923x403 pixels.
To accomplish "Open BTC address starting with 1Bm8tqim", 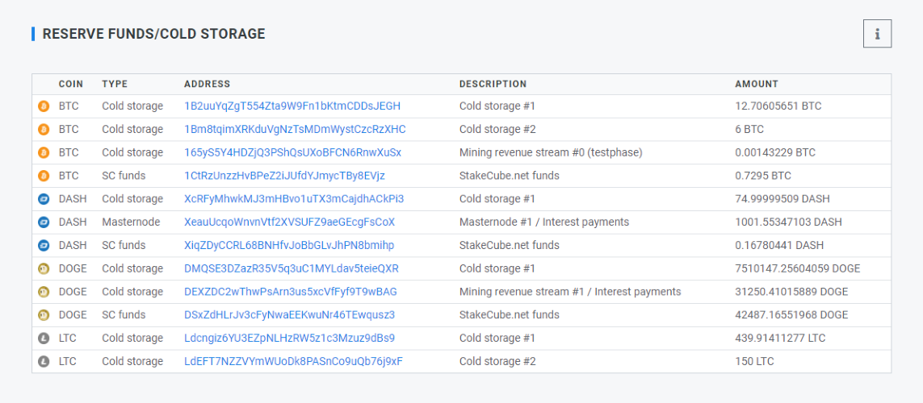I will [x=295, y=129].
